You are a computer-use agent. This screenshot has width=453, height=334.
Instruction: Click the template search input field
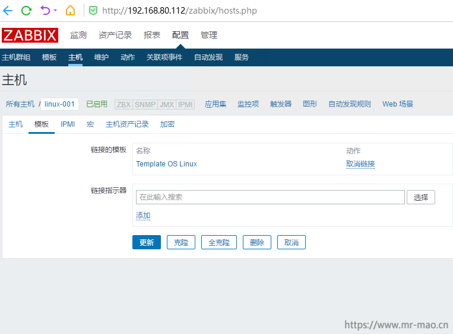(270, 197)
